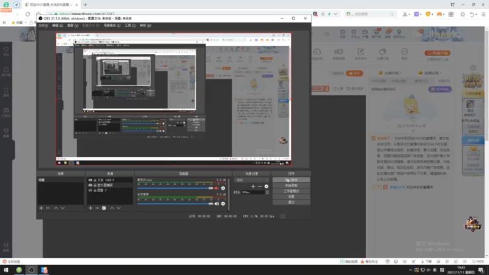The width and height of the screenshot is (489, 275).
Task: Open Windows Start menu
Action: (6, 270)
